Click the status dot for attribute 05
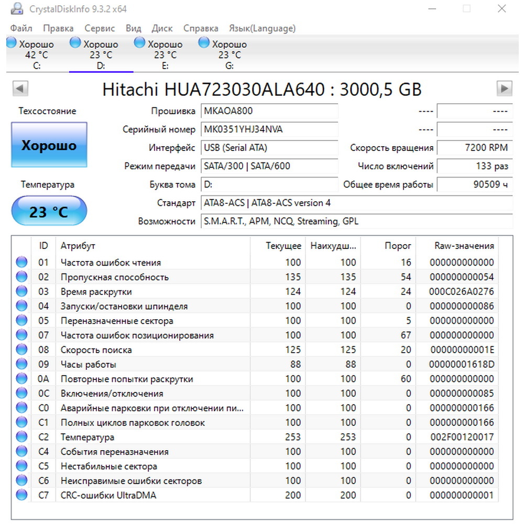Viewport: 524px width, 524px height. pos(21,320)
